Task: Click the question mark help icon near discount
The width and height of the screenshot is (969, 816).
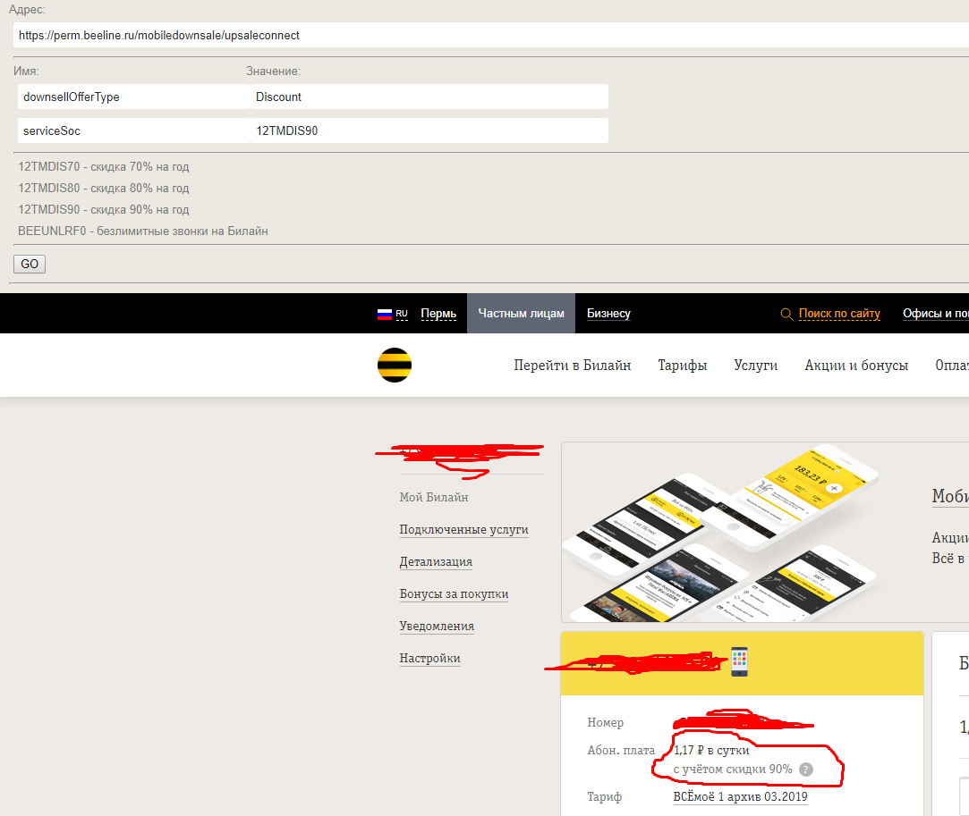Action: click(806, 770)
